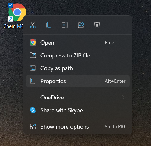Open the OneDrive submenu entry
The width and height of the screenshot is (151, 146).
[x=78, y=98]
